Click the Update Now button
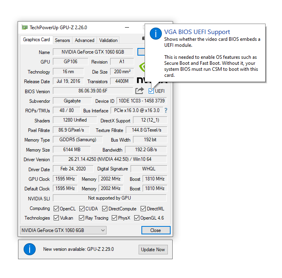 pos(153,250)
